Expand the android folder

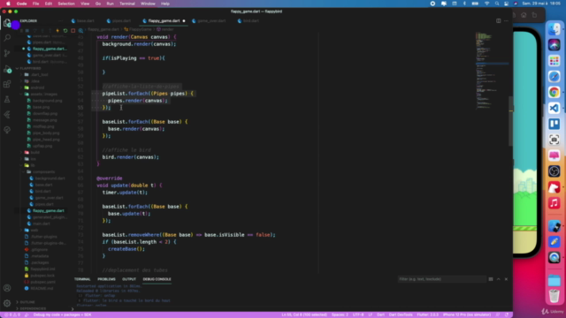pos(37,87)
